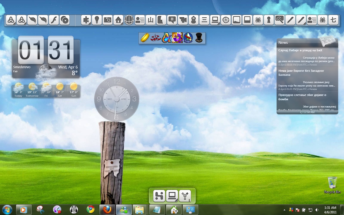
Task: Select Fri forecast in weather widget
Action: (46, 91)
